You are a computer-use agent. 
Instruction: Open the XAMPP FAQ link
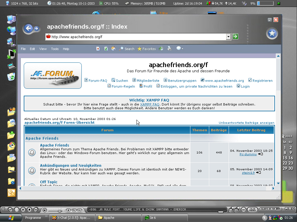coord(150,104)
